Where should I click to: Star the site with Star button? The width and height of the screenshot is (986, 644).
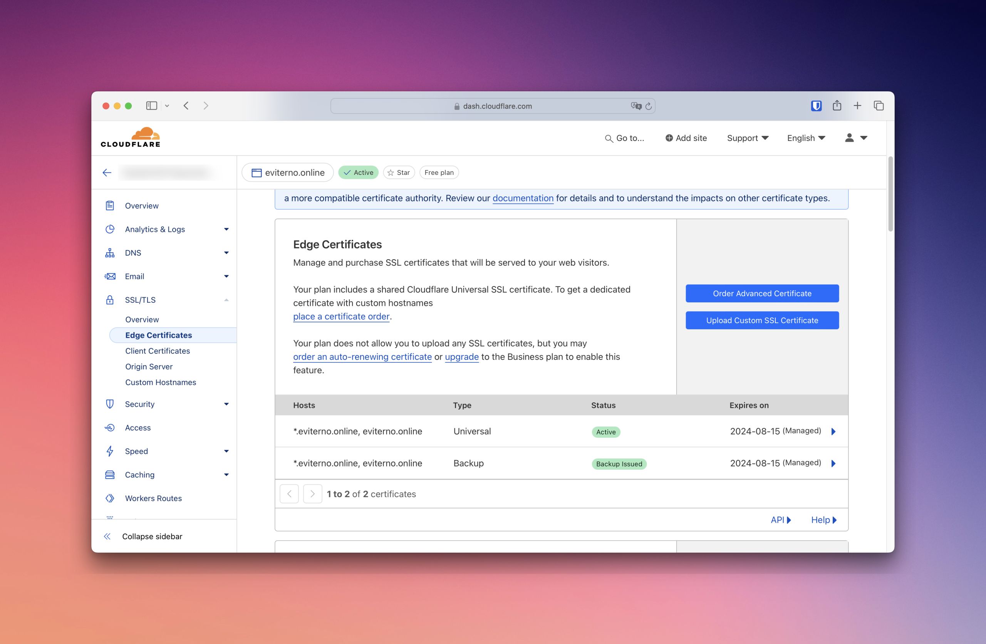click(399, 173)
